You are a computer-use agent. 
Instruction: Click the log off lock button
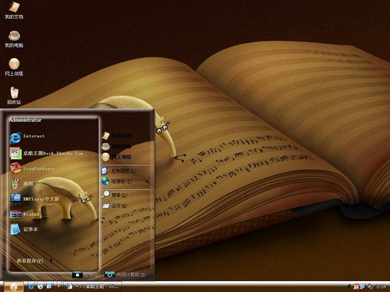pyautogui.click(x=77, y=274)
